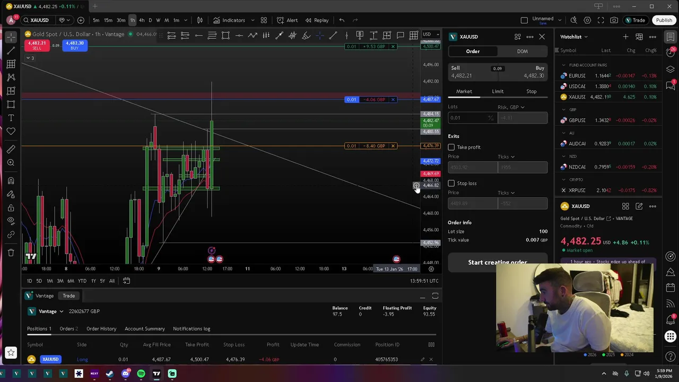Collapse the CRYPTO watchlist section
The height and width of the screenshot is (382, 679).
pos(563,180)
